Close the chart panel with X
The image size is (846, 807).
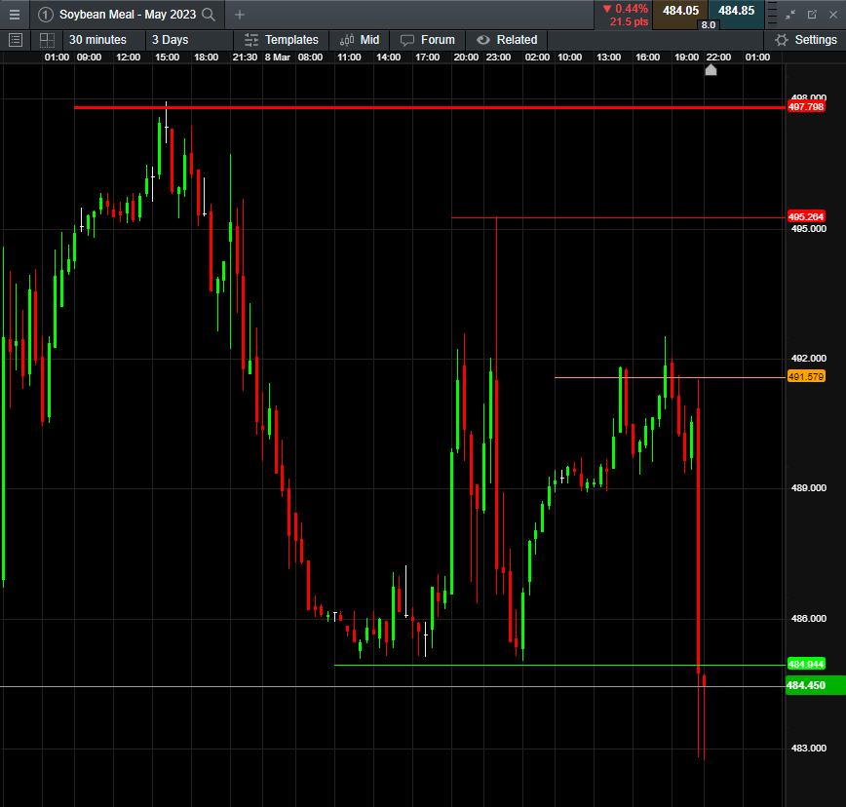[x=833, y=15]
